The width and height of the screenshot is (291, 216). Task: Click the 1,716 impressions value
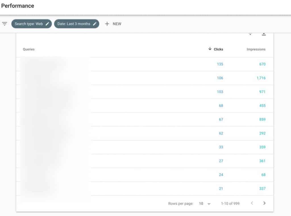[x=261, y=78]
